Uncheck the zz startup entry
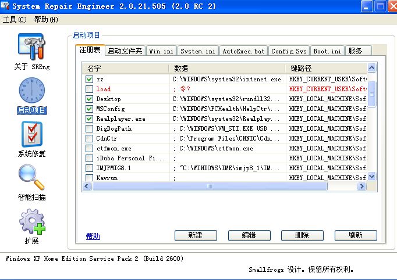Viewport: 397px width, 280px height. click(x=89, y=79)
